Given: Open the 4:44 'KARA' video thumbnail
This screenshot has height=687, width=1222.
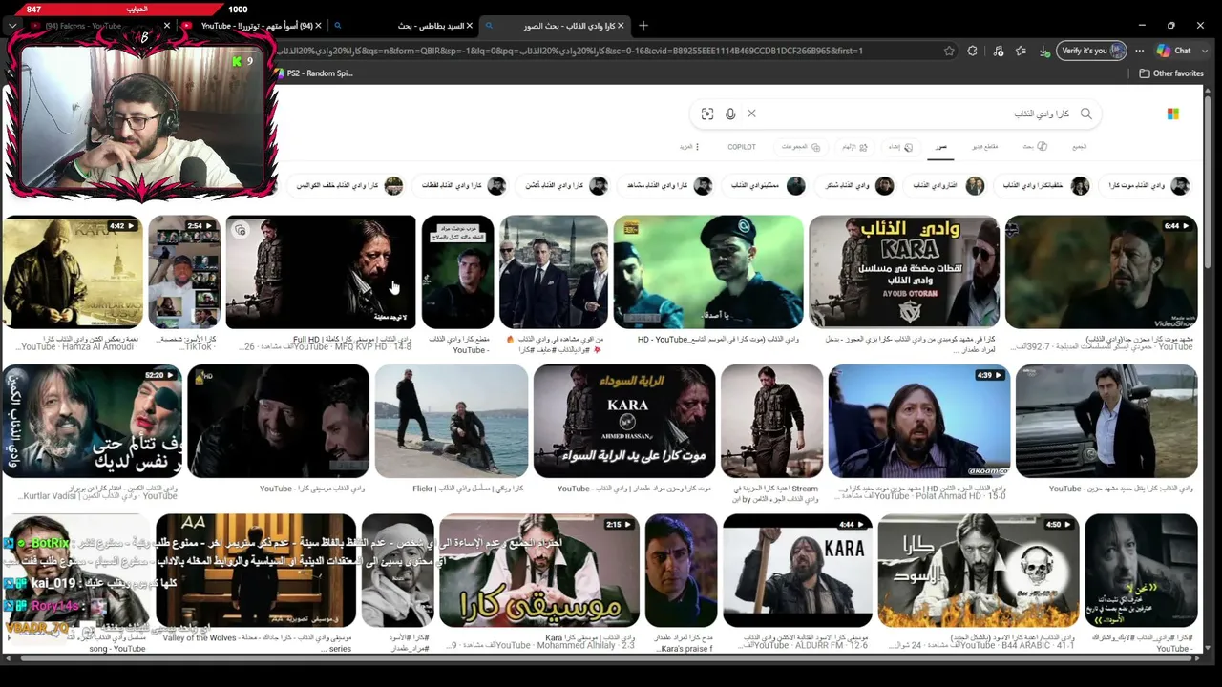Looking at the screenshot, I should (x=797, y=571).
